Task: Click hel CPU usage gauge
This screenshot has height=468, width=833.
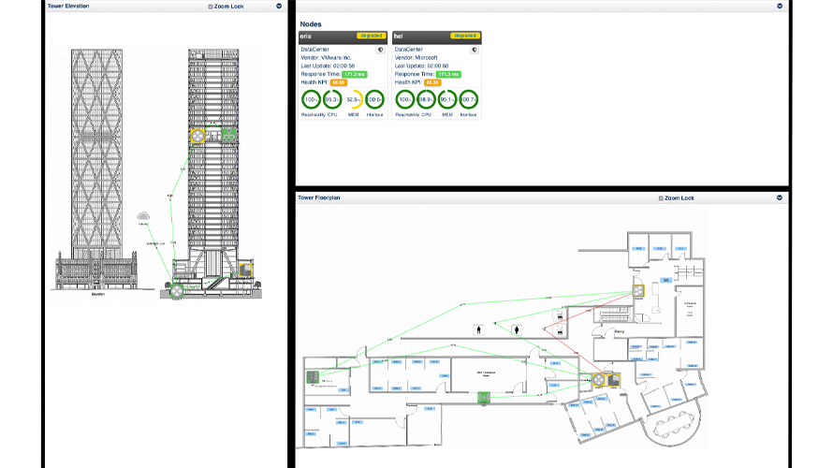Action: pos(426,99)
